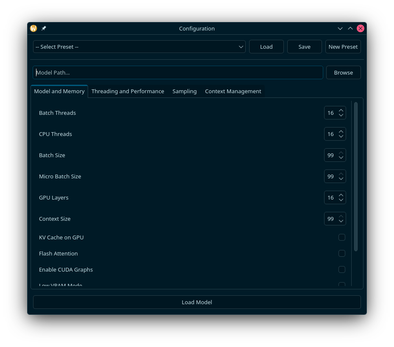Increment Micro Batch Size spinner

(x=341, y=174)
